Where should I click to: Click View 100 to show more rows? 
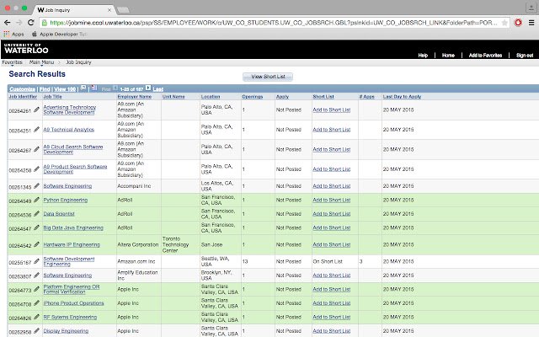click(65, 89)
